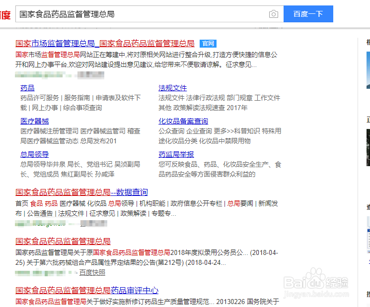
Task: Open the 国家市场监督管理总局 official result title
Action: point(105,43)
